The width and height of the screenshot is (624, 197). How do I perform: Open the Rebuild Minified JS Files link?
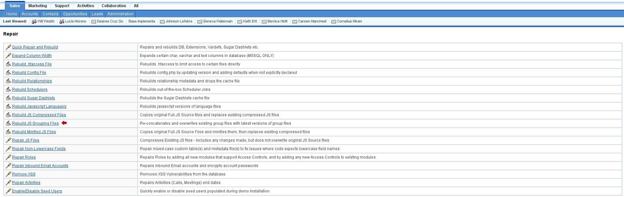[x=34, y=132]
